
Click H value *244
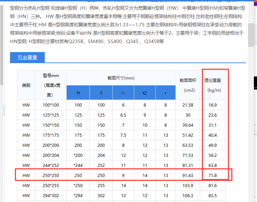78,165
